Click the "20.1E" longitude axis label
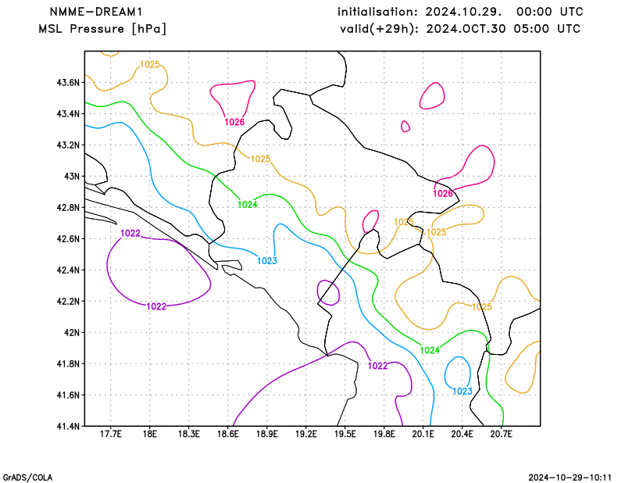The width and height of the screenshot is (625, 483). 423,435
